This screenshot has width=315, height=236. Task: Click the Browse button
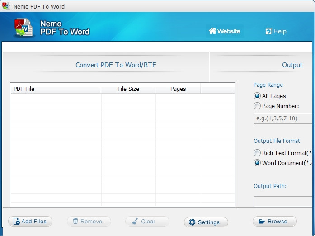tap(275, 222)
